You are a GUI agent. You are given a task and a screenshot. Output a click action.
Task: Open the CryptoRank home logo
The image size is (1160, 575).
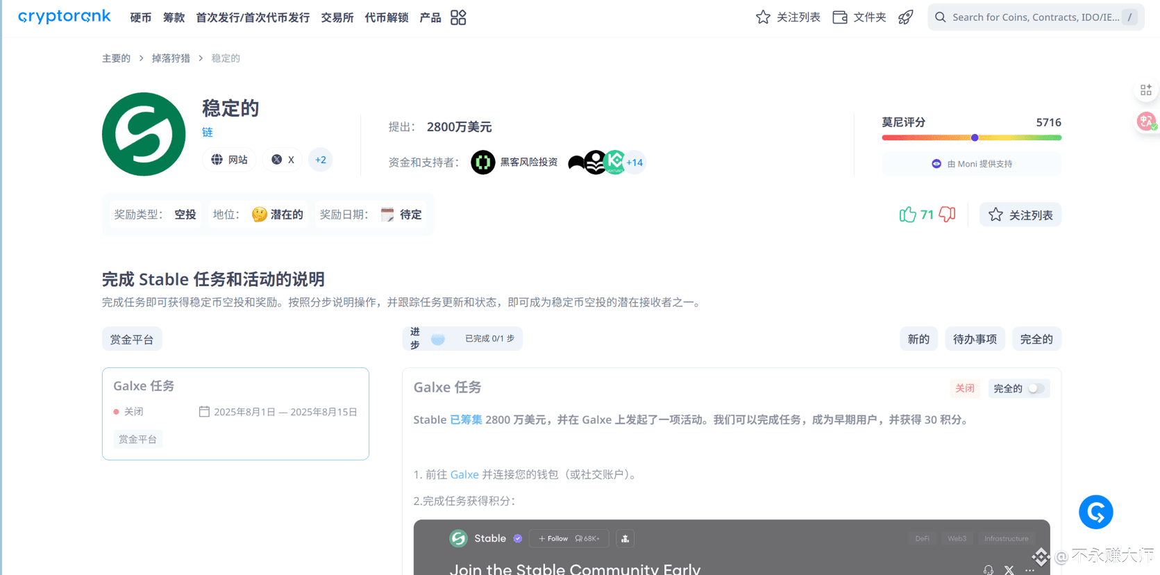(64, 17)
